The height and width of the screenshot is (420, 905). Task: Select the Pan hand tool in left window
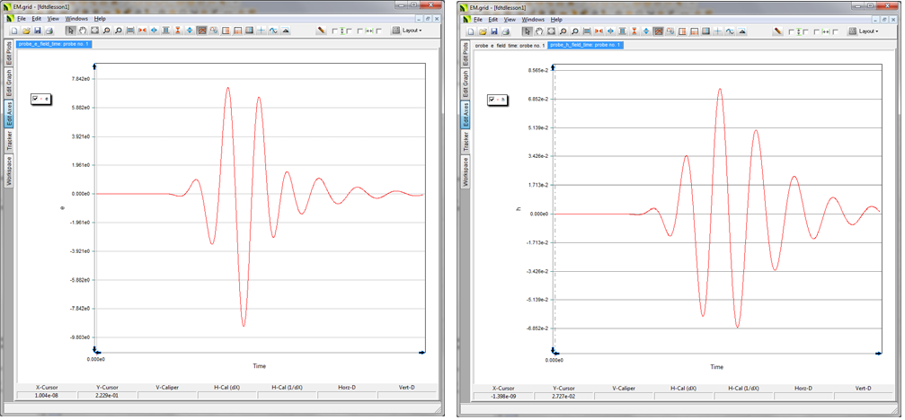[83, 31]
